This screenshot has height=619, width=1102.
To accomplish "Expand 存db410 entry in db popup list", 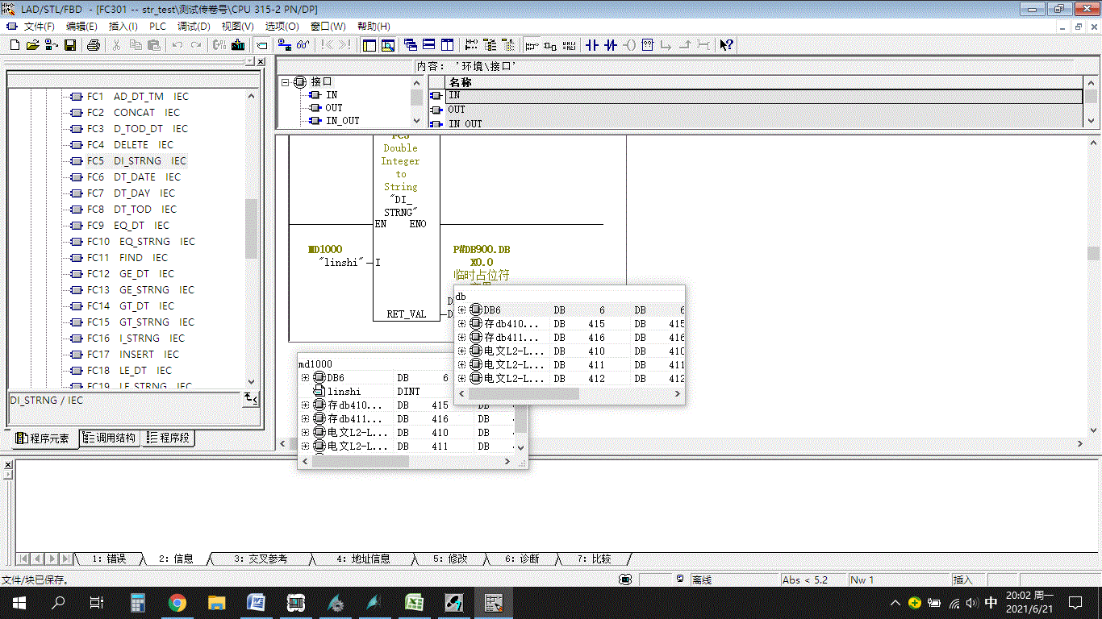I will pos(461,324).
